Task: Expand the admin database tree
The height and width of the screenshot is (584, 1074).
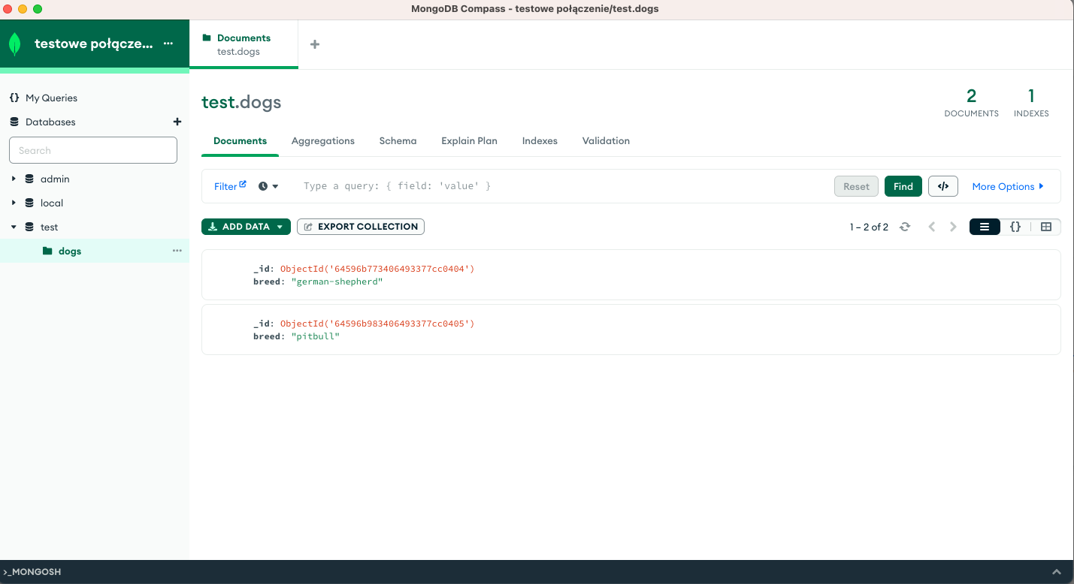Action: (14, 179)
